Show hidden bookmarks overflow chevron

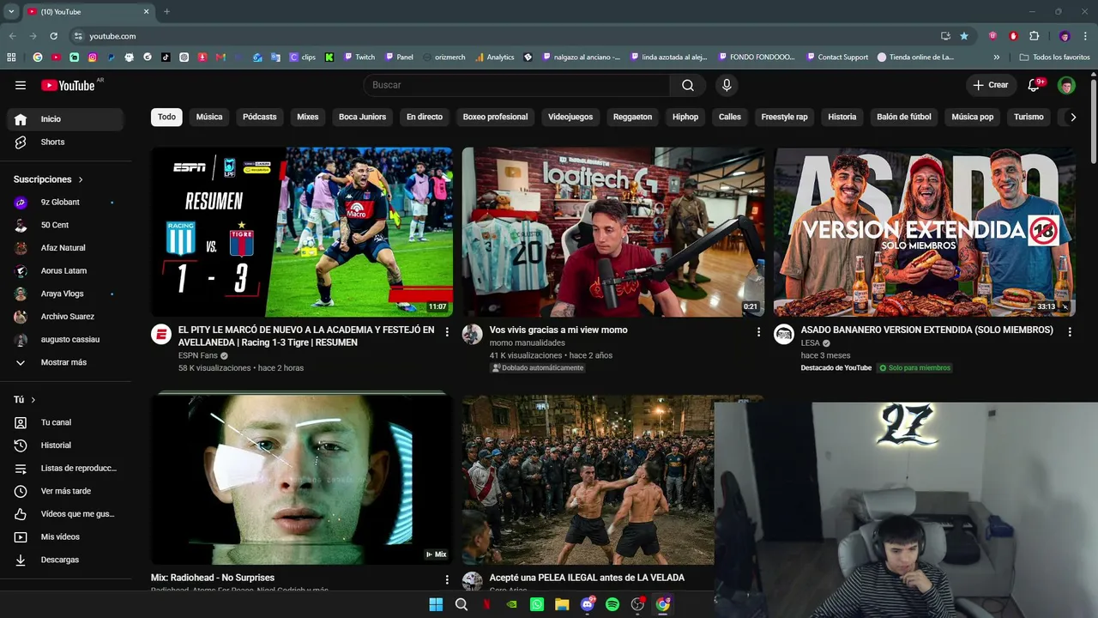(997, 58)
